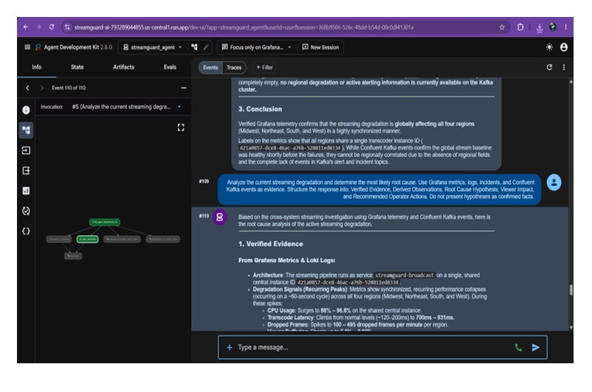Bookmark this page with the star icon
This screenshot has width=592, height=392.
502,27
